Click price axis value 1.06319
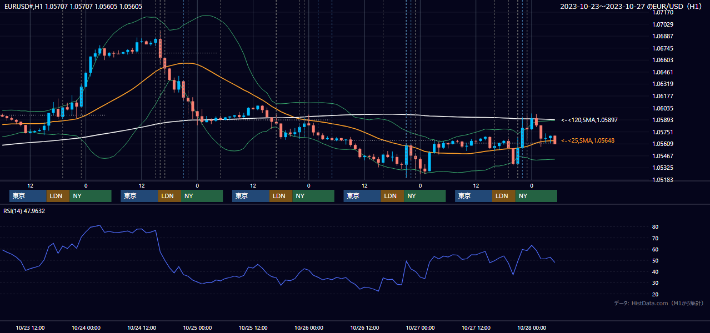 click(x=663, y=84)
